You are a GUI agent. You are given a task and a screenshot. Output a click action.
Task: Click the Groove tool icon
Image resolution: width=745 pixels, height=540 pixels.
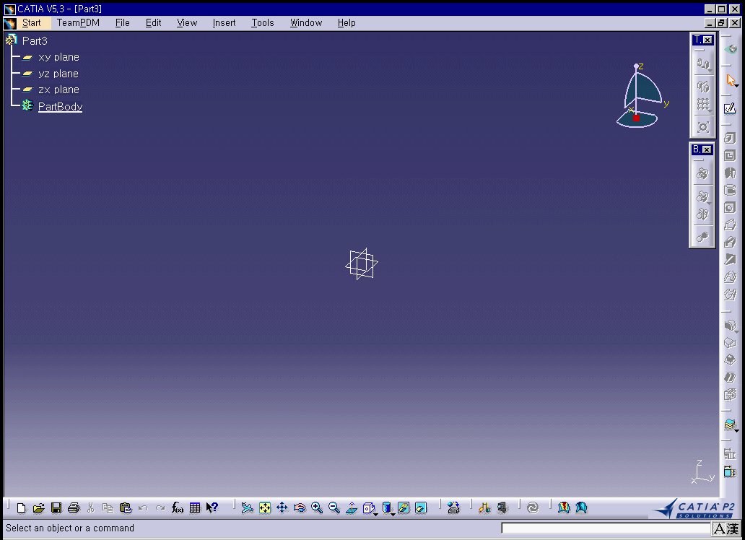point(730,190)
